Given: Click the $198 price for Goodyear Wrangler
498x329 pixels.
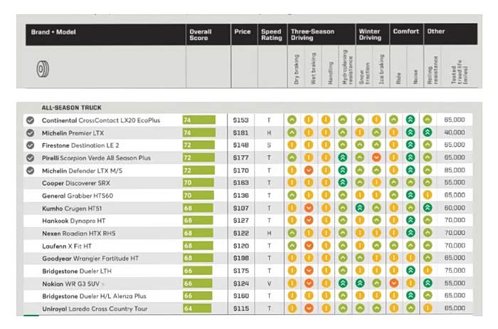Looking at the screenshot, I should [x=240, y=258].
